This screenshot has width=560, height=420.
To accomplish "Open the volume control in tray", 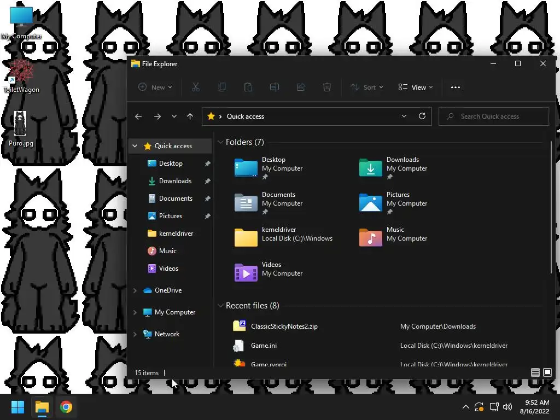I will coord(507,407).
